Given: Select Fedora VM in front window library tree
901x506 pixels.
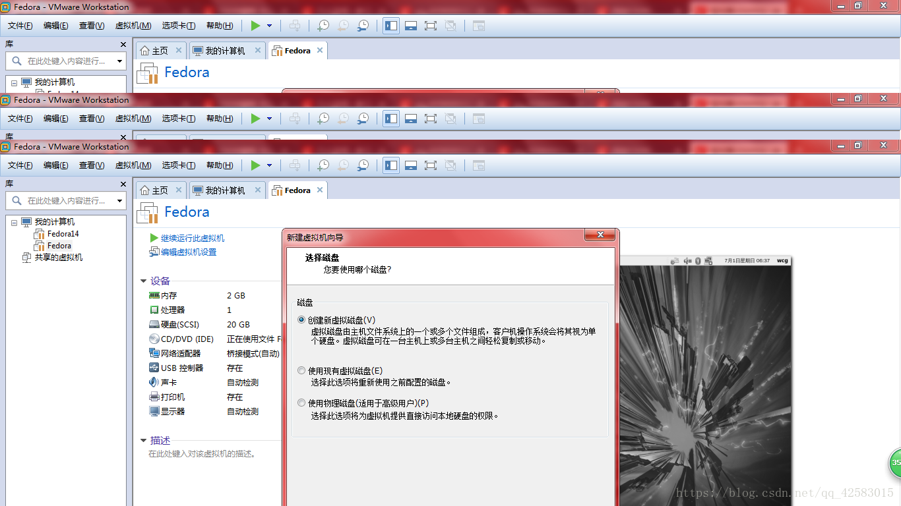Looking at the screenshot, I should [59, 246].
